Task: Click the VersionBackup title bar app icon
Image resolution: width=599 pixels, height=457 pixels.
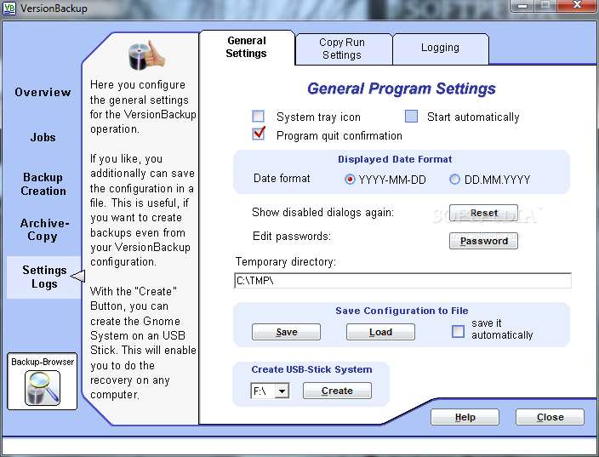Action: [9, 8]
